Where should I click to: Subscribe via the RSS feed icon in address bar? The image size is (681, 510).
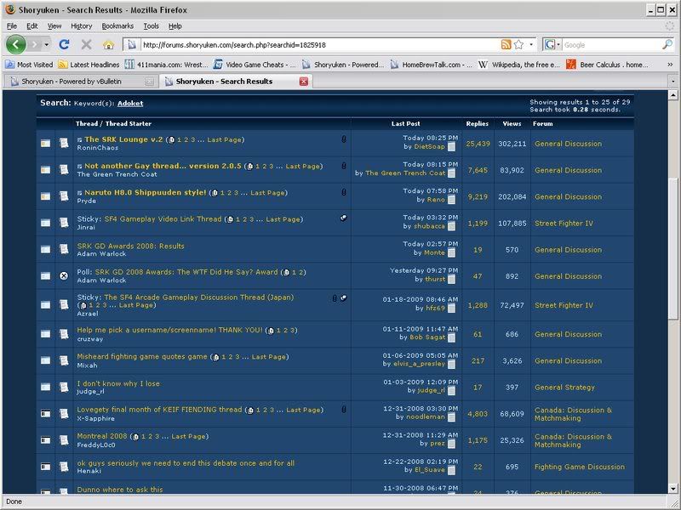point(506,44)
